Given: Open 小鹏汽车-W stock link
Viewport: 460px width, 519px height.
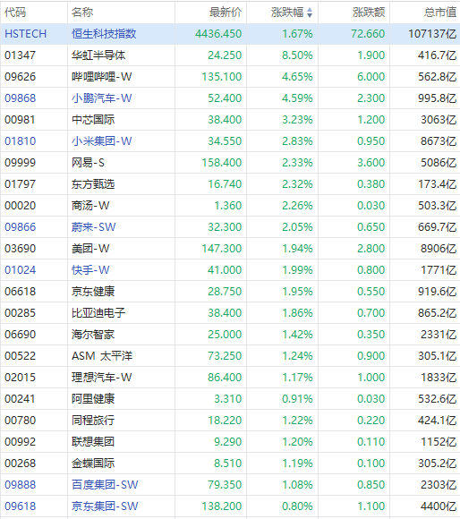Looking at the screenshot, I should click(102, 98).
